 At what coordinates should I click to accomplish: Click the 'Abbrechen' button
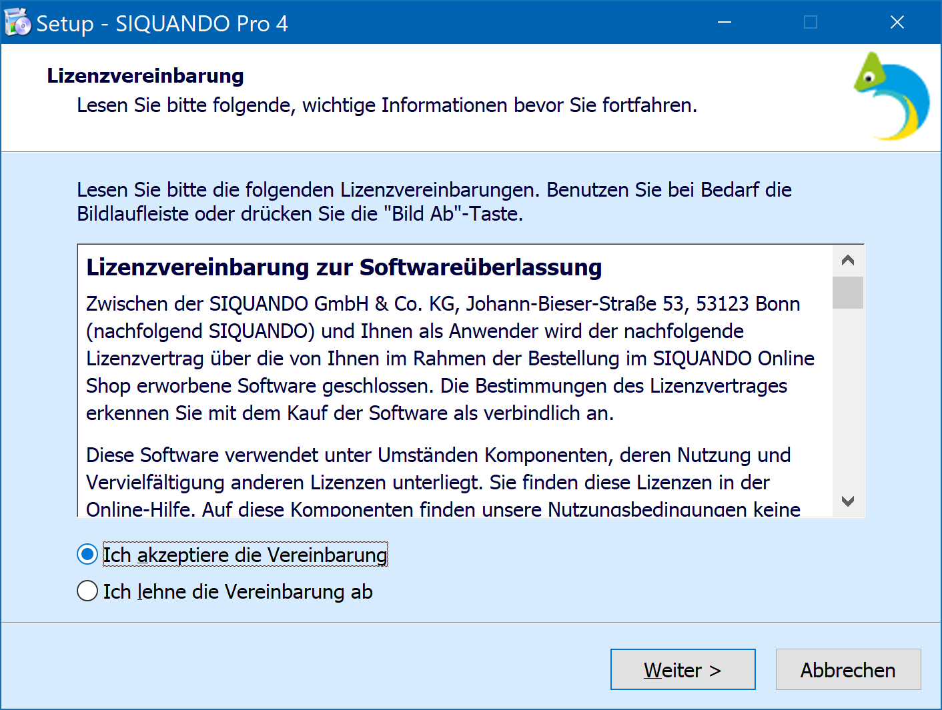point(848,669)
